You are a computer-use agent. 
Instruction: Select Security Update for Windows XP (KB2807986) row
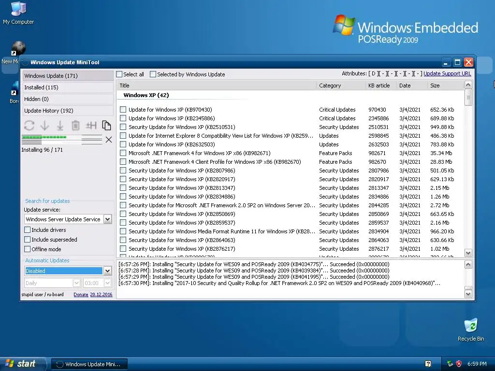tap(291, 171)
